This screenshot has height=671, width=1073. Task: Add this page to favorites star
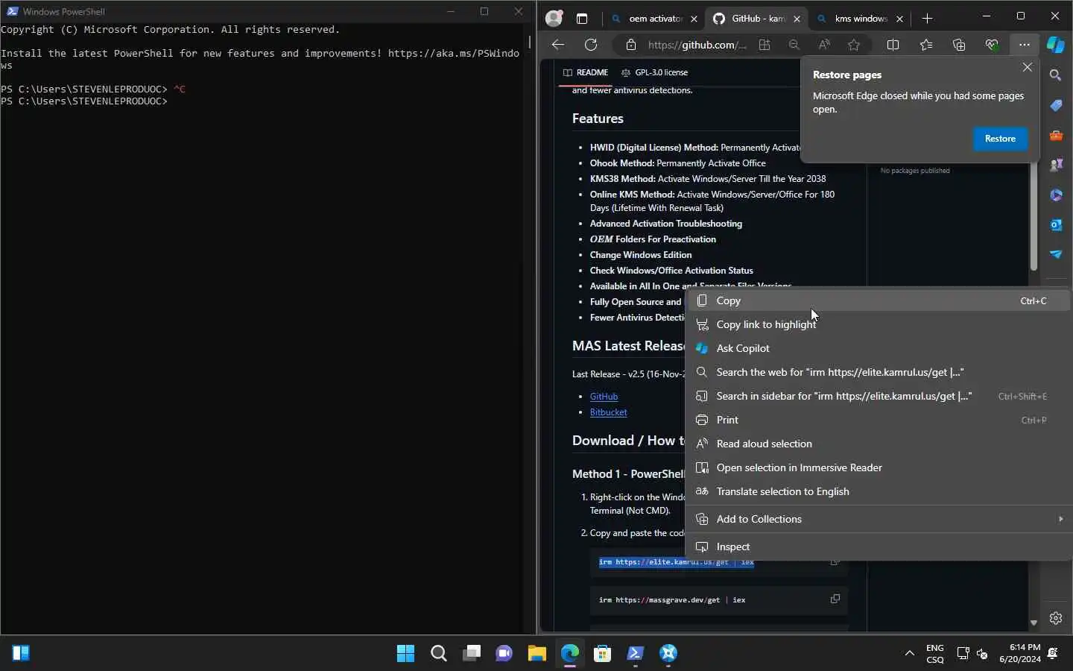point(854,45)
